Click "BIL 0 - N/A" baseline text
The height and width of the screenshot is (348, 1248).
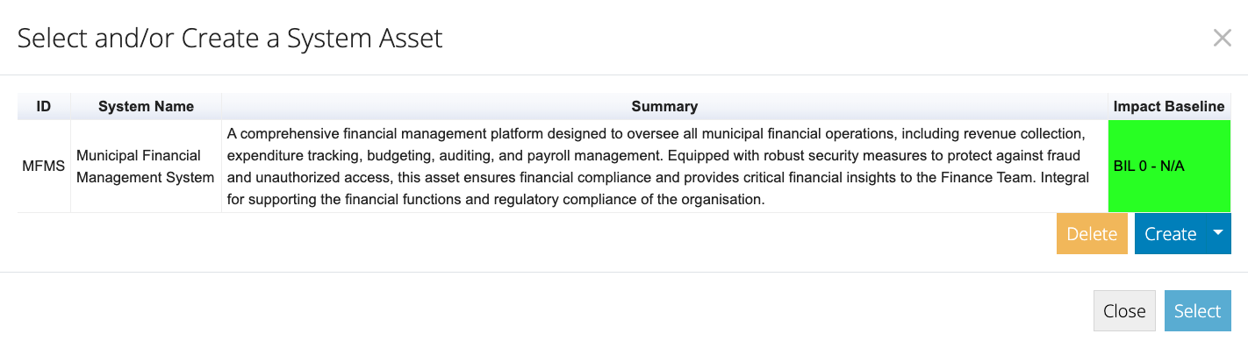(x=1149, y=166)
